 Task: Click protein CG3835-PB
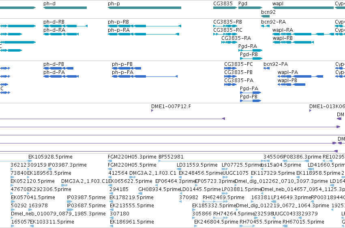(230, 76)
